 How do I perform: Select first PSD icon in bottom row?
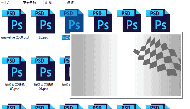click(x=14, y=106)
